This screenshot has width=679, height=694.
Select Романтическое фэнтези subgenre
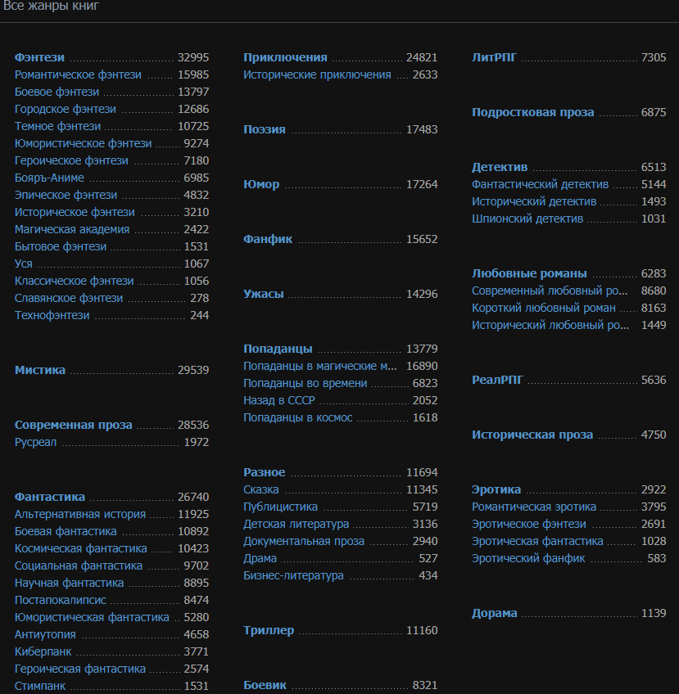[78, 74]
